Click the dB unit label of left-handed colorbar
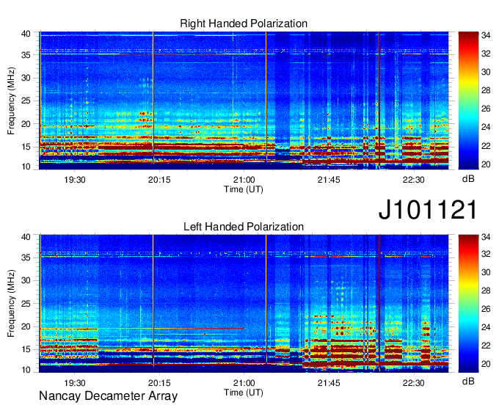499x405 pixels. point(468,381)
